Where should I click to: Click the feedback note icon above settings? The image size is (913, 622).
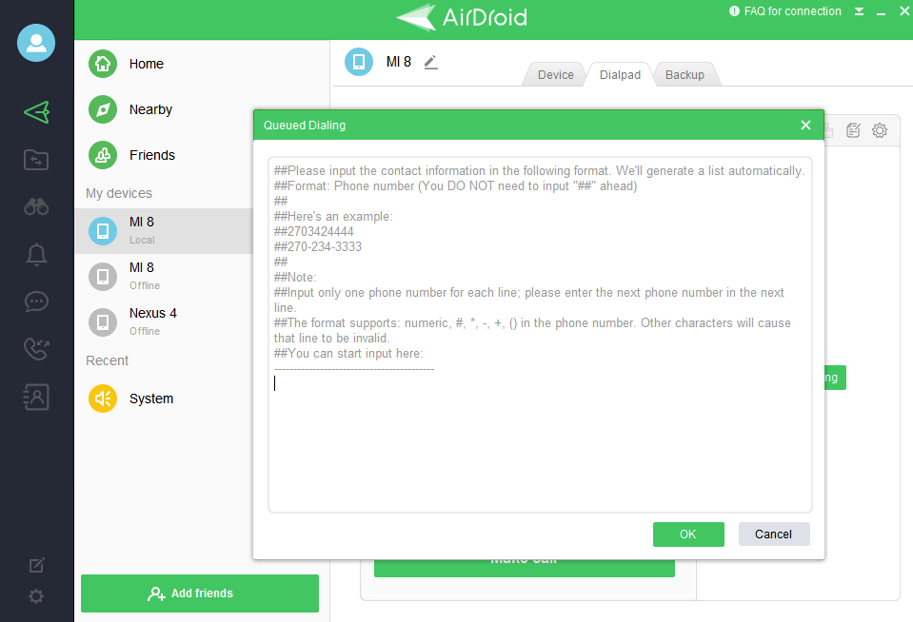coord(36,565)
